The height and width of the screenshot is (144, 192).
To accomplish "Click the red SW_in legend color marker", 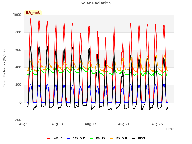I will [49, 139].
